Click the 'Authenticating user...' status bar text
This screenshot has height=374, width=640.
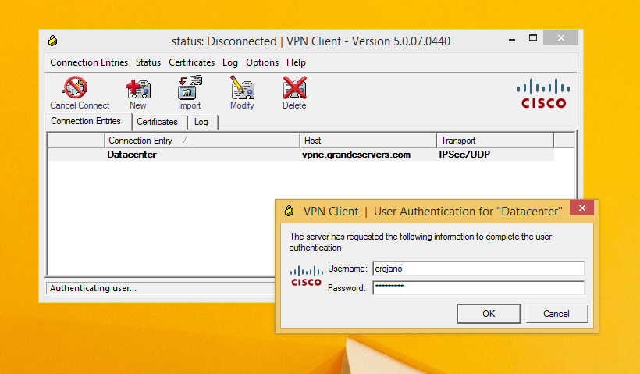point(93,288)
